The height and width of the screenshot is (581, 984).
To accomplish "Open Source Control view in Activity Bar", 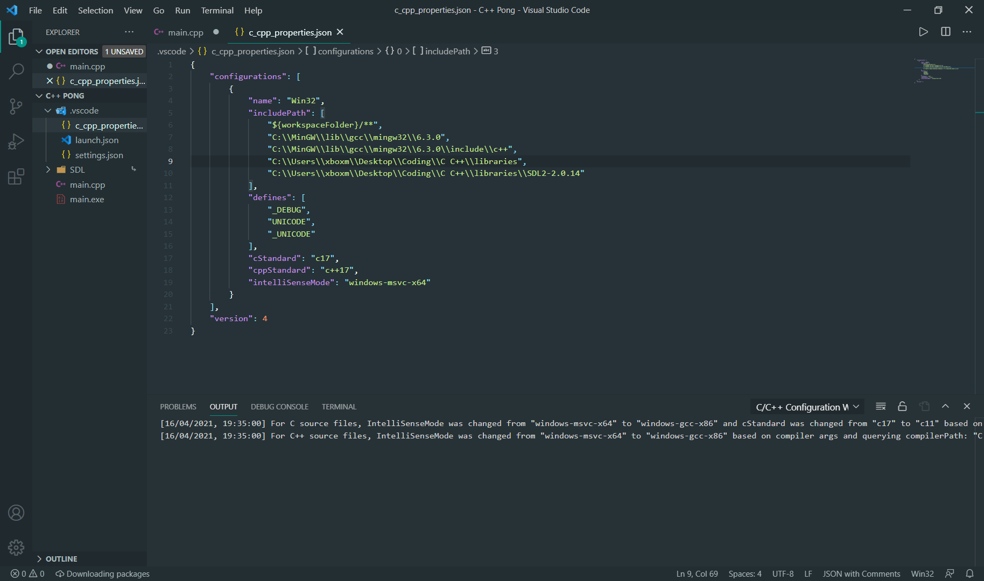I will coord(16,106).
